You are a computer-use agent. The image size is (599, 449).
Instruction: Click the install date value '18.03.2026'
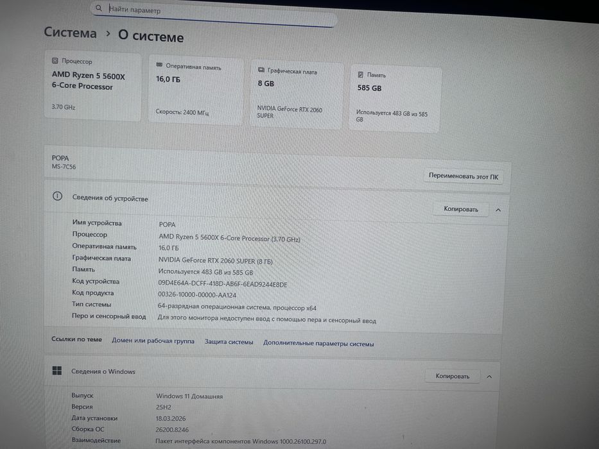(x=170, y=418)
